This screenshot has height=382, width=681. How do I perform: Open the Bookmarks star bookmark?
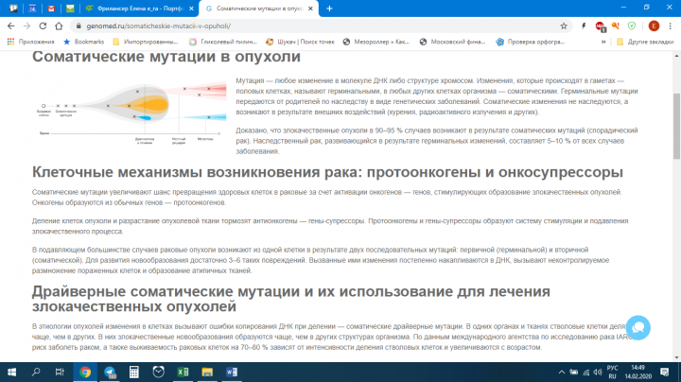point(84,42)
